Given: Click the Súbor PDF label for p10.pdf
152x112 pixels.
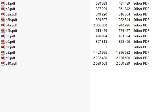Looking at the screenshot, I should 141,63.
